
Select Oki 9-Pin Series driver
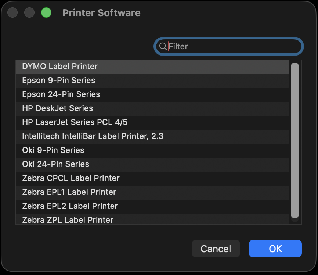[x=53, y=150]
